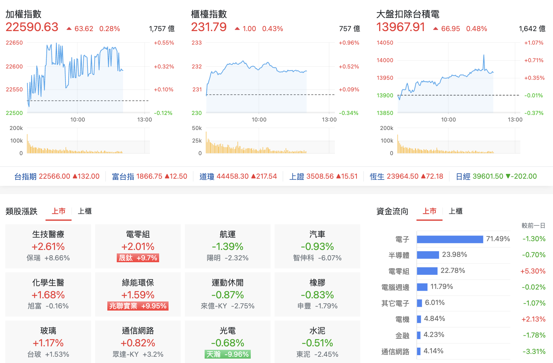Open the 玻璃 sector card
This screenshot has height=363, width=553.
[48, 342]
